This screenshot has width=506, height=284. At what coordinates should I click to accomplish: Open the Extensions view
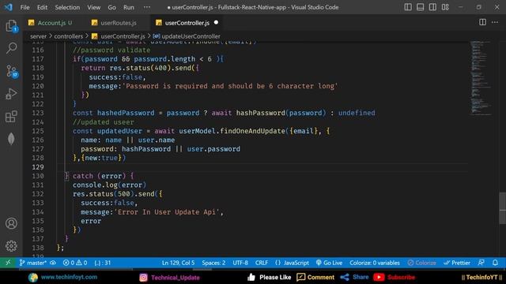click(x=11, y=116)
